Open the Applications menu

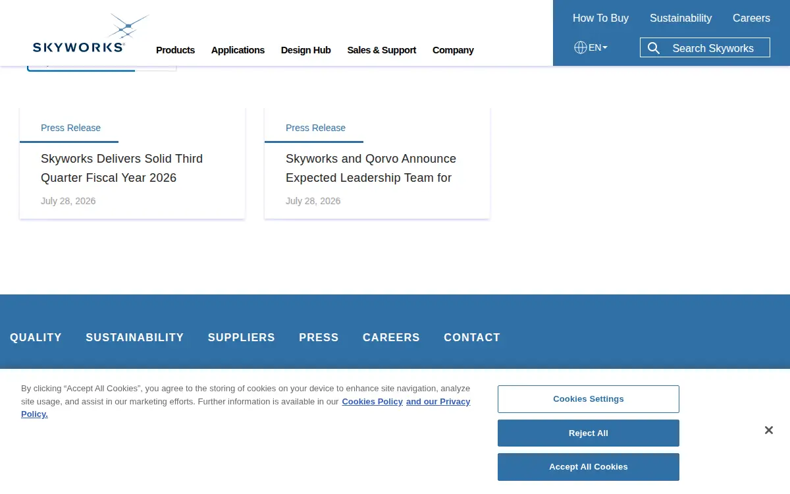[x=238, y=50]
